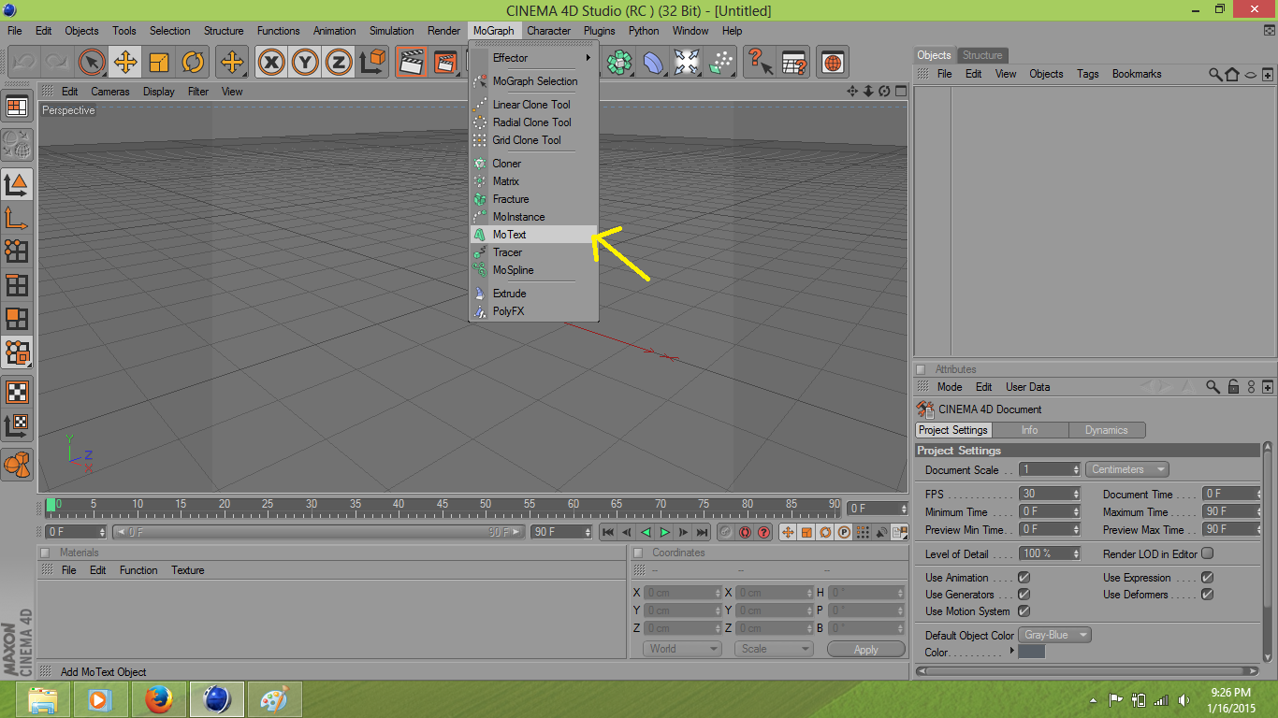Click the Apply button in Coordinates
1278x718 pixels.
866,650
